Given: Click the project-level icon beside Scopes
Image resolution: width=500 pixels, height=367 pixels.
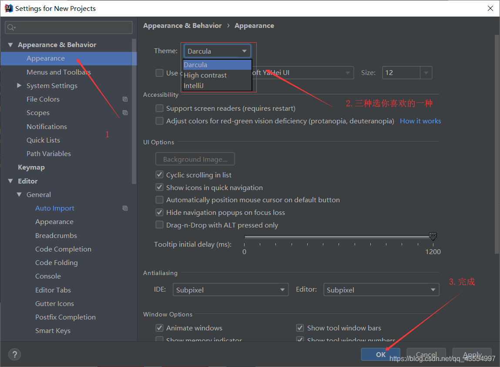Looking at the screenshot, I should [x=125, y=113].
